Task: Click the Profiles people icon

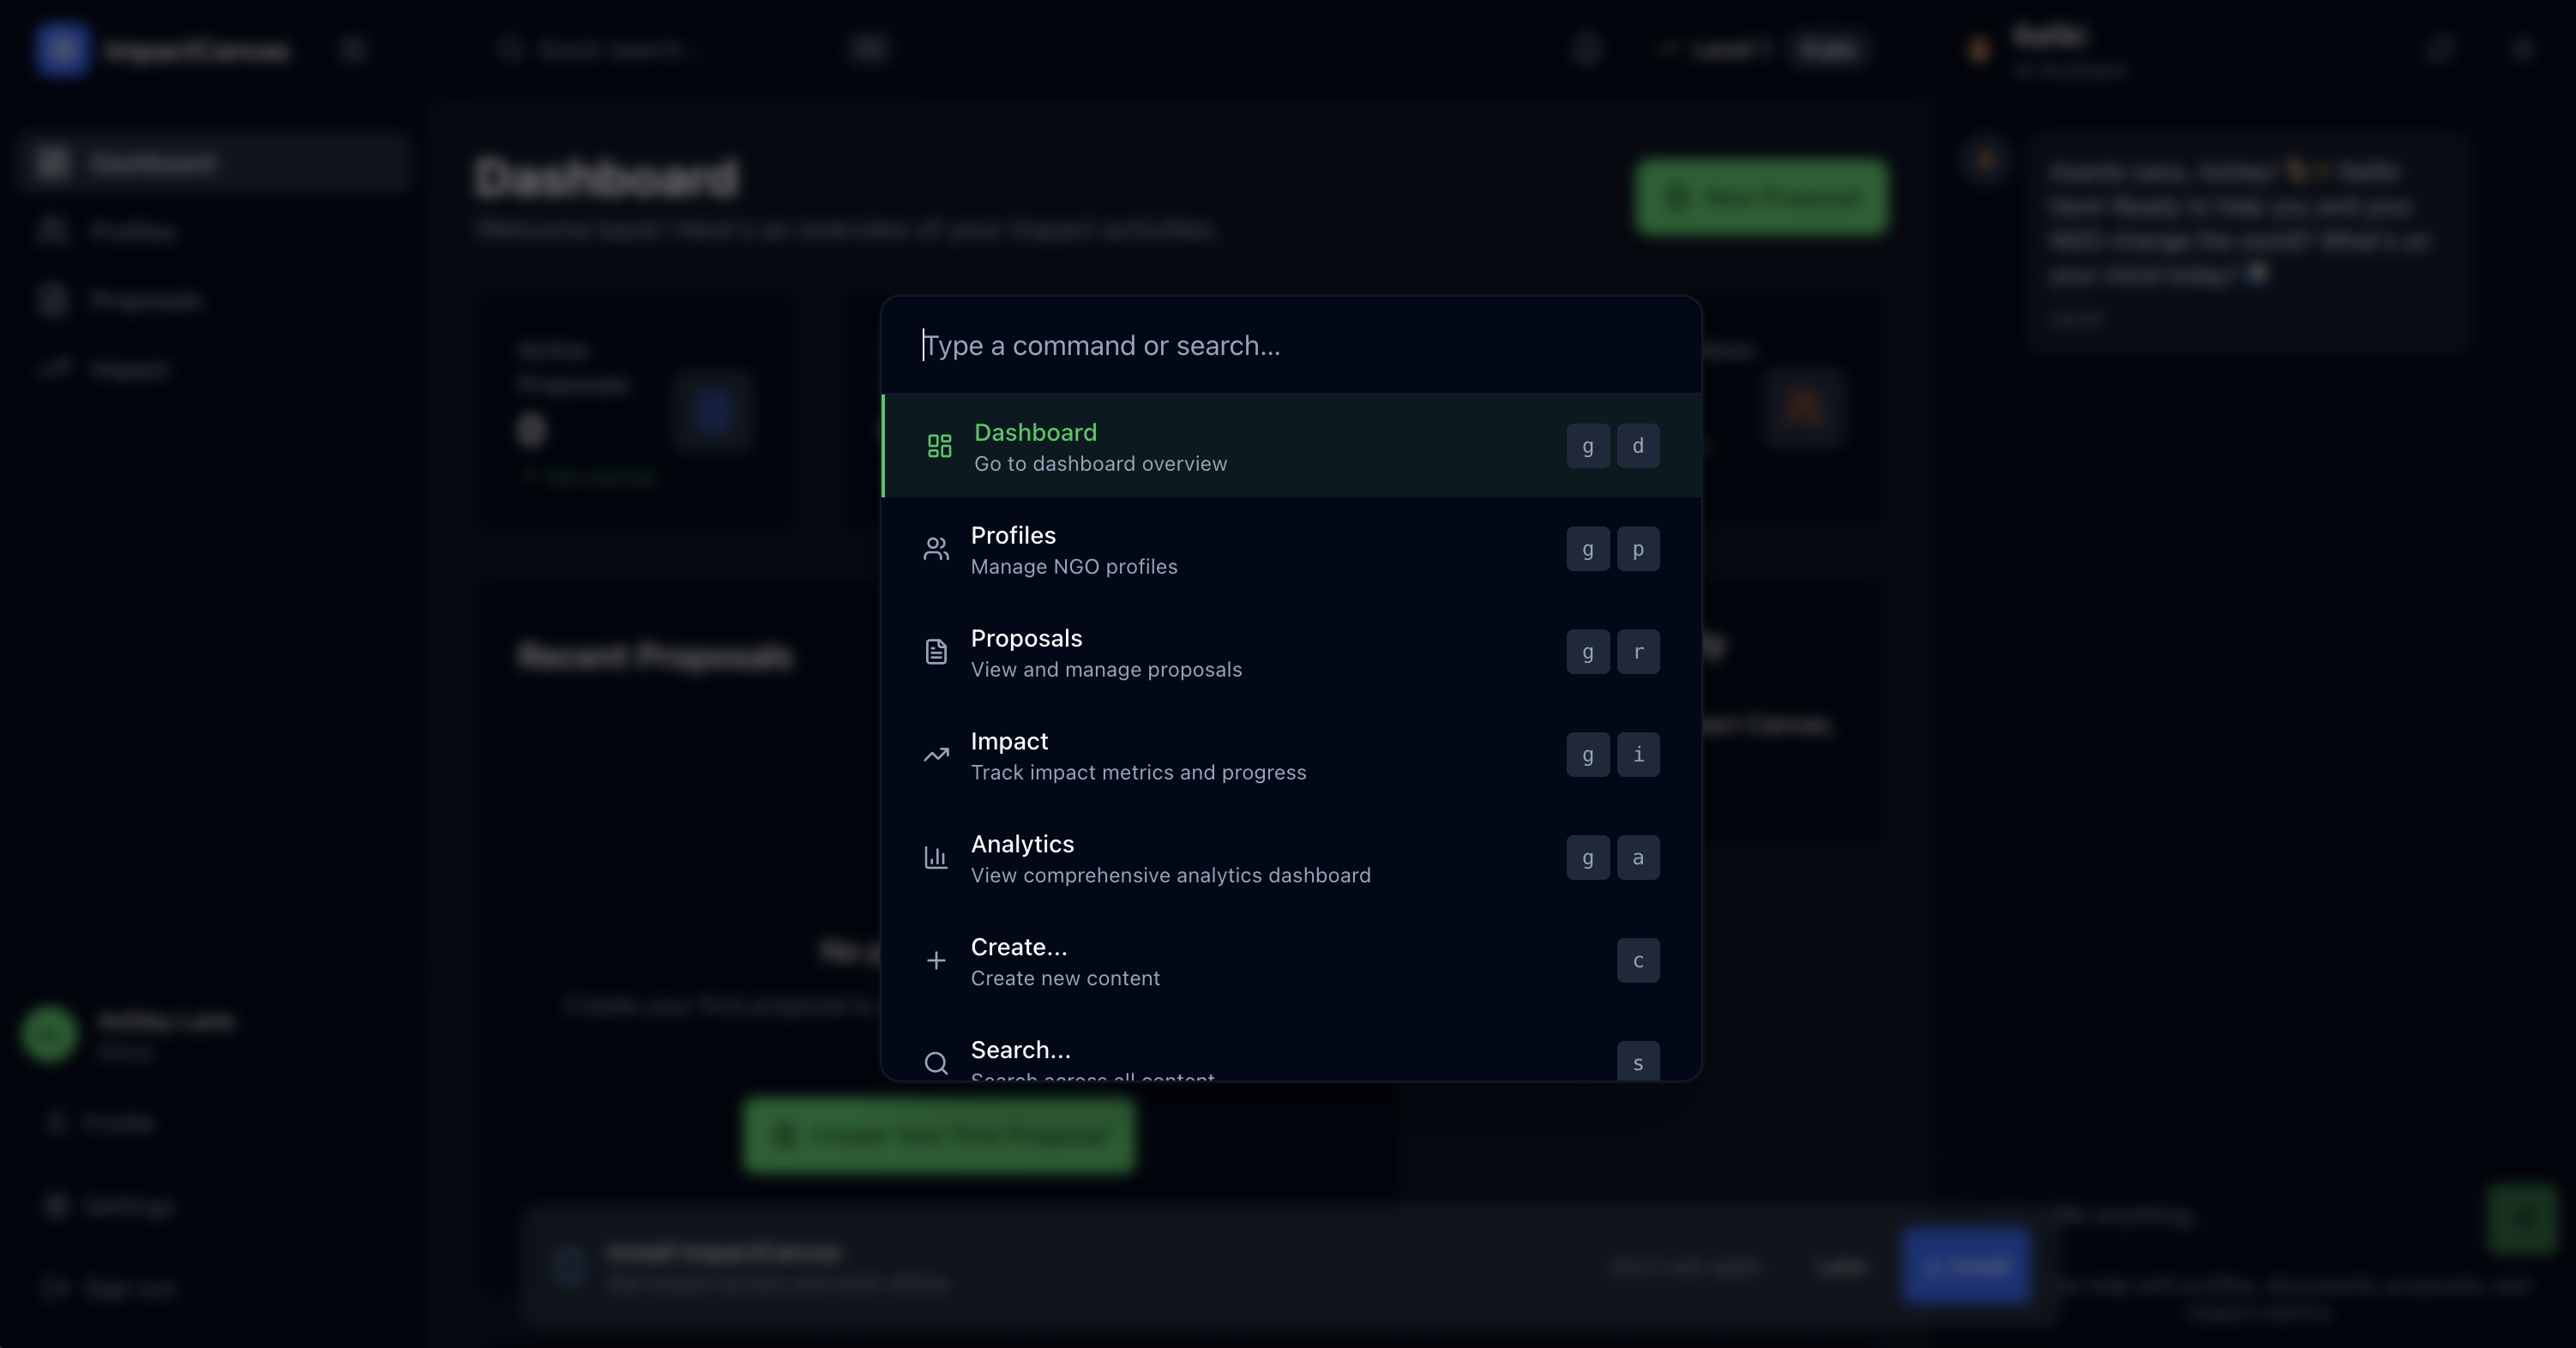Action: [936, 549]
